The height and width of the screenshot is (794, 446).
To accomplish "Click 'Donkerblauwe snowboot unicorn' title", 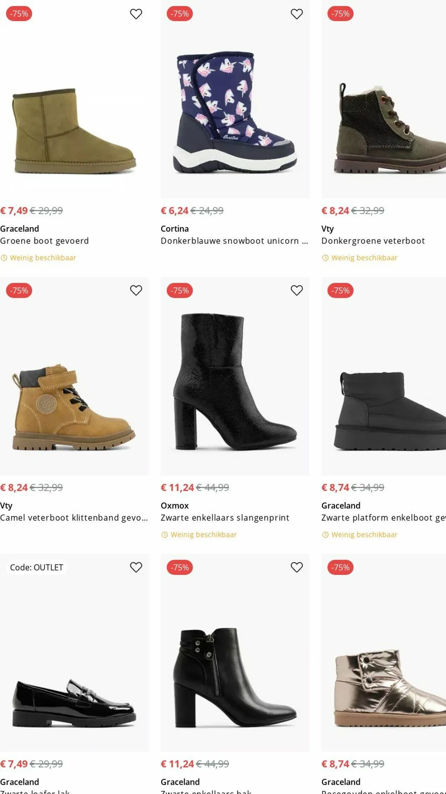I will click(x=230, y=241).
